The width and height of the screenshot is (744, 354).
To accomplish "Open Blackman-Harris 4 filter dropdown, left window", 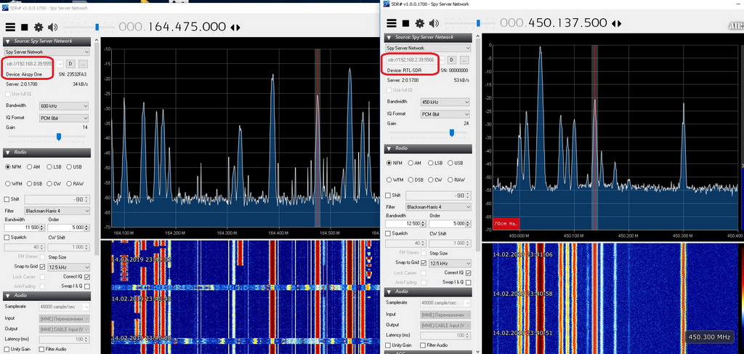I will (57, 211).
